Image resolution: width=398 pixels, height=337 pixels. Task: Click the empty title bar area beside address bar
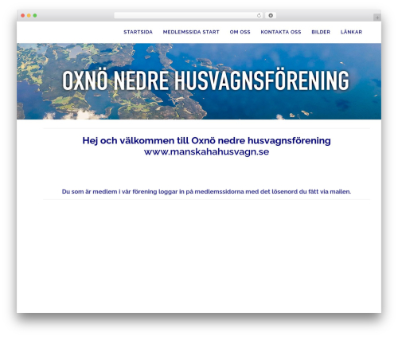point(324,16)
